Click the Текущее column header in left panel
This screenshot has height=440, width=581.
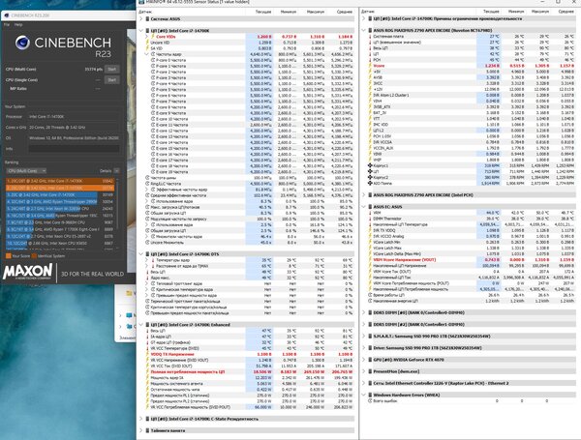point(263,12)
